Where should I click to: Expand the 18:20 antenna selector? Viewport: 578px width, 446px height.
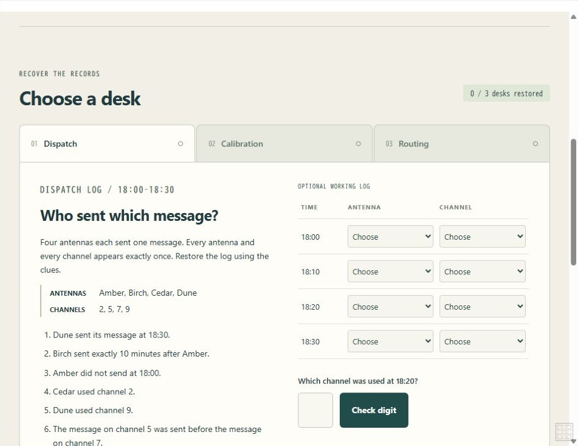tap(390, 306)
